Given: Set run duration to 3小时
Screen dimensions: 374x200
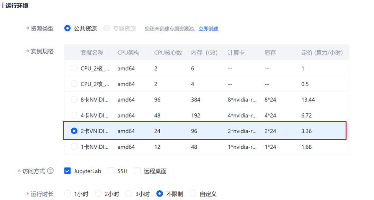Looking at the screenshot, I should [128, 194].
